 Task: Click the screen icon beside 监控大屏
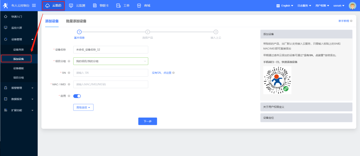[6, 28]
